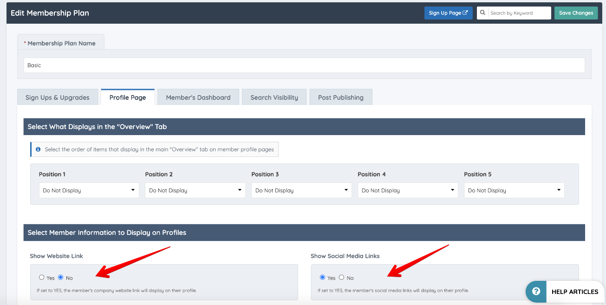Click the Search by Keyword field
606x305 pixels.
pos(519,13)
